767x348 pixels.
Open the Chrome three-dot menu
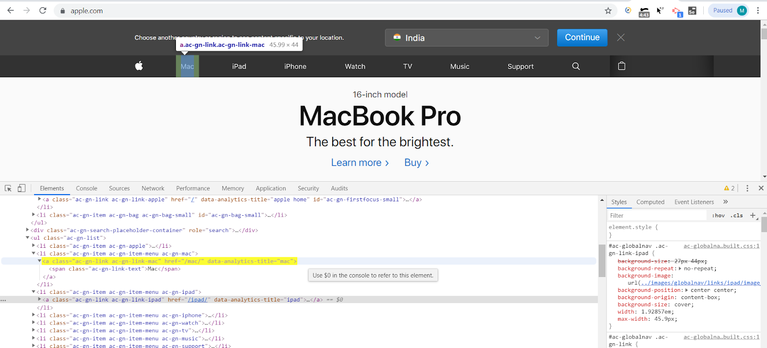758,11
